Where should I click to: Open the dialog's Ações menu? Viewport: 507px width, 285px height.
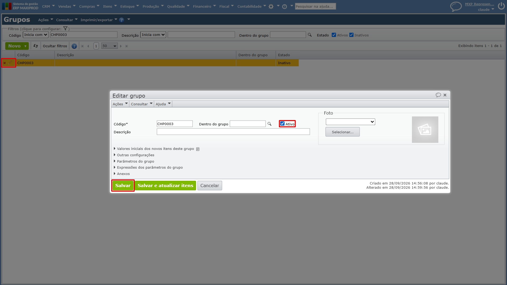[120, 104]
